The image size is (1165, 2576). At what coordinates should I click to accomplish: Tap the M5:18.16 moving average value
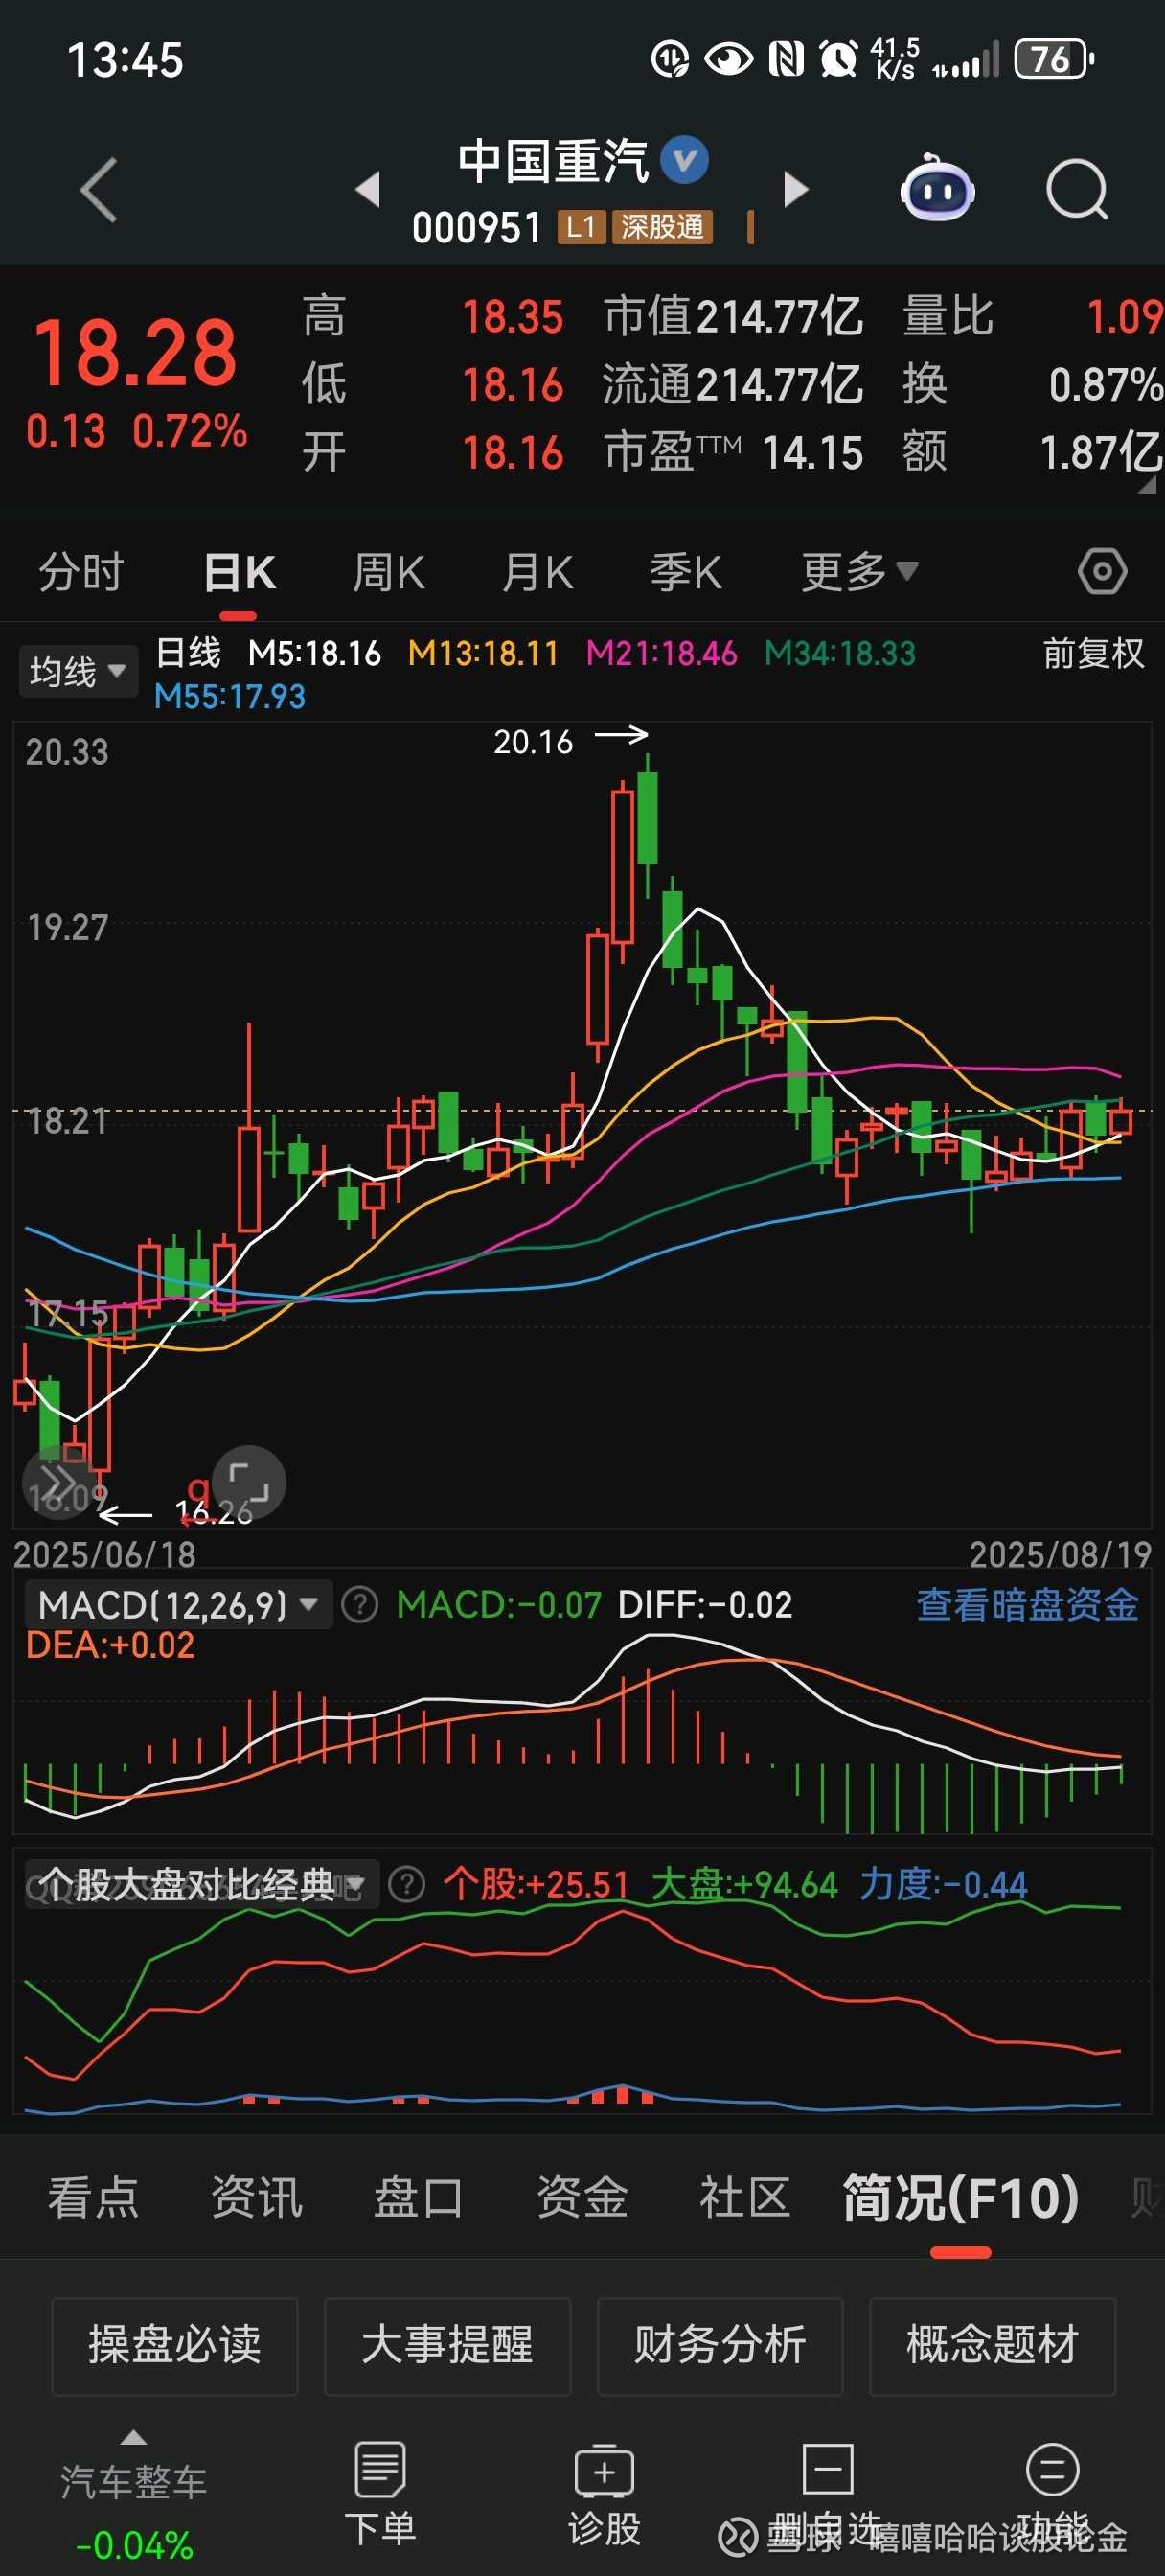tap(314, 653)
